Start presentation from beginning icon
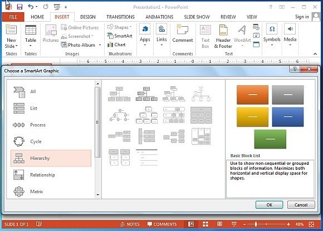The image size is (323, 231). point(57,7)
